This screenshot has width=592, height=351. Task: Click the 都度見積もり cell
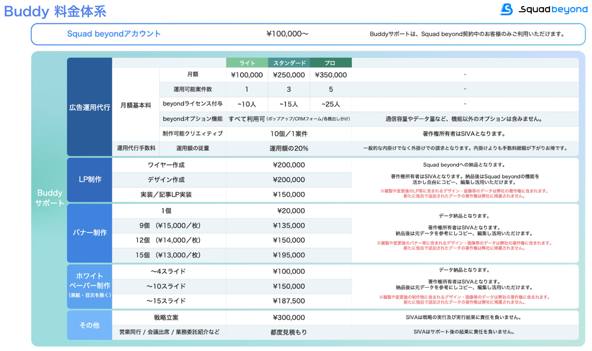coord(289,332)
